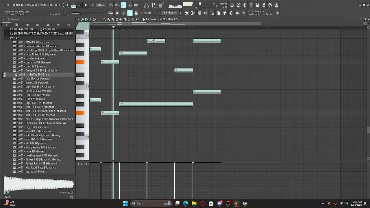Click the C3 piano key
Image resolution: width=370 pixels, height=208 pixels.
tap(82, 86)
